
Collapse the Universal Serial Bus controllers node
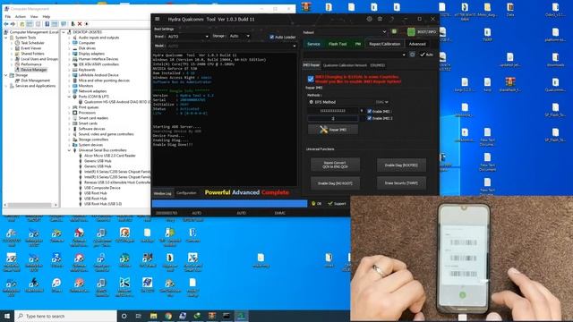(69, 150)
